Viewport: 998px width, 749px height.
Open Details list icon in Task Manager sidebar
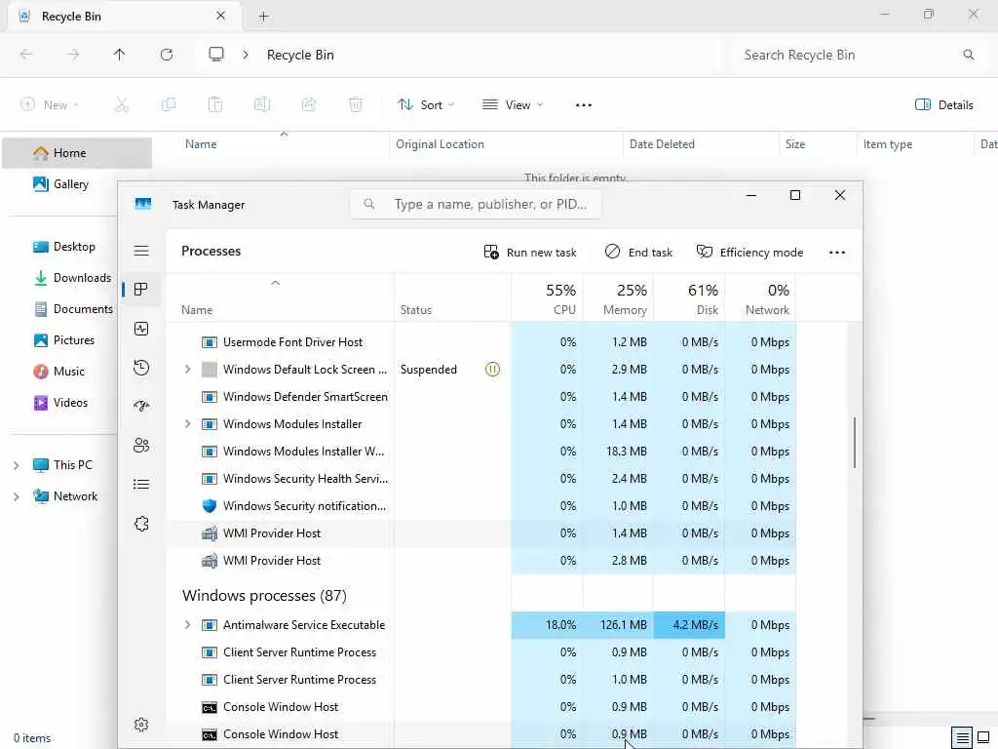[141, 485]
